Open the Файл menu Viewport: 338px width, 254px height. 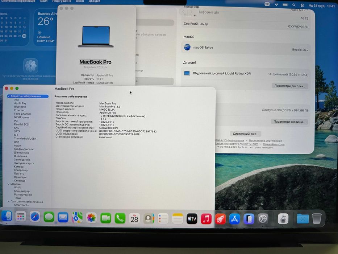(43, 1)
